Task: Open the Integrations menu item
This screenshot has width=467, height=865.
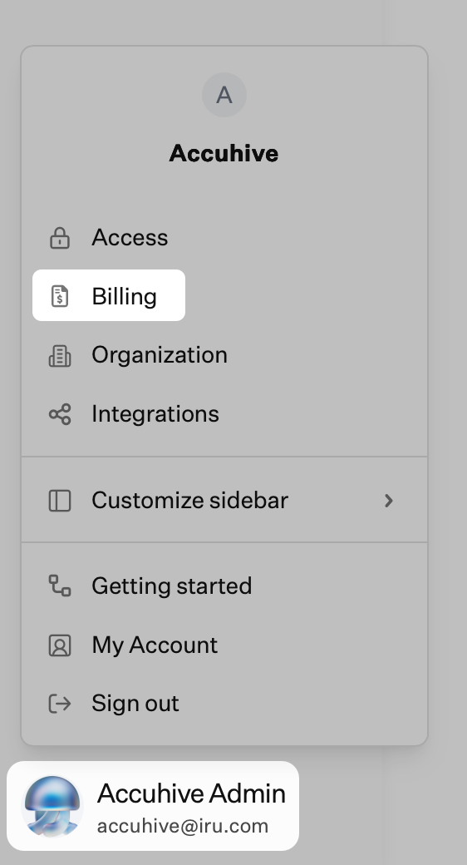Action: tap(224, 413)
